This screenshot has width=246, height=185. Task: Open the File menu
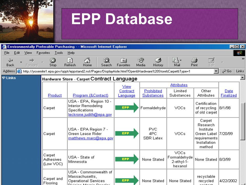coord(7,53)
